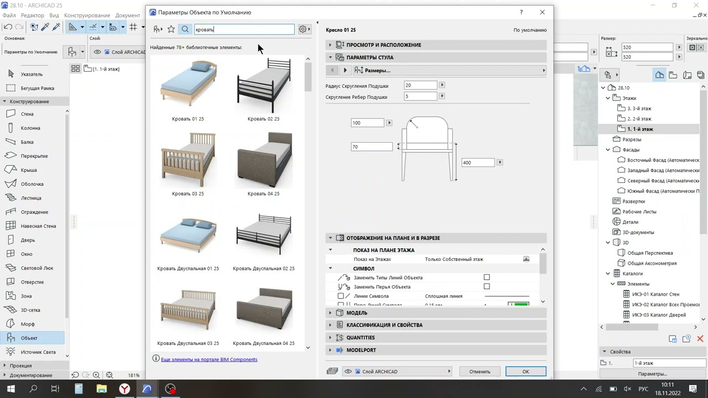Select the Ограждение tool
The image size is (708, 398).
click(x=33, y=212)
